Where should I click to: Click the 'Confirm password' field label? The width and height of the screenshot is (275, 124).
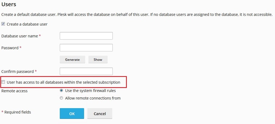point(18,72)
